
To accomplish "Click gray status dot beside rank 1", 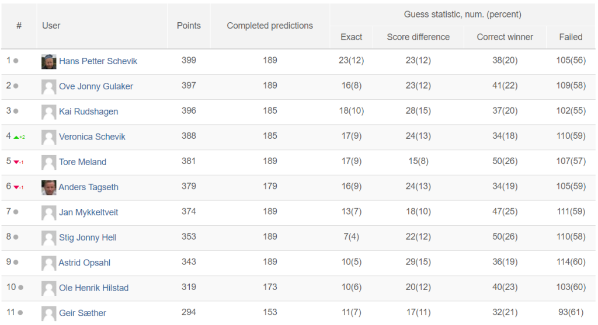I will [x=16, y=61].
